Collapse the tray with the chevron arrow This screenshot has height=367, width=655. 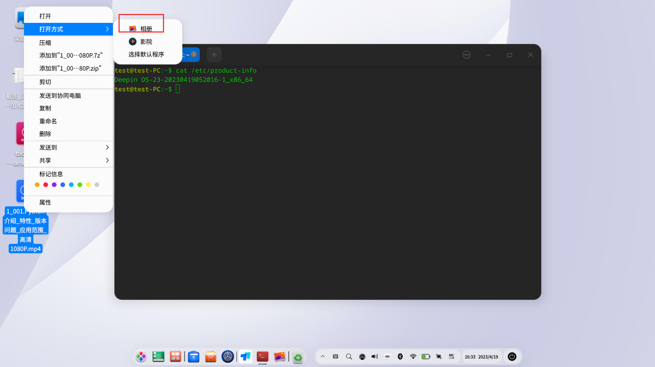click(x=322, y=356)
